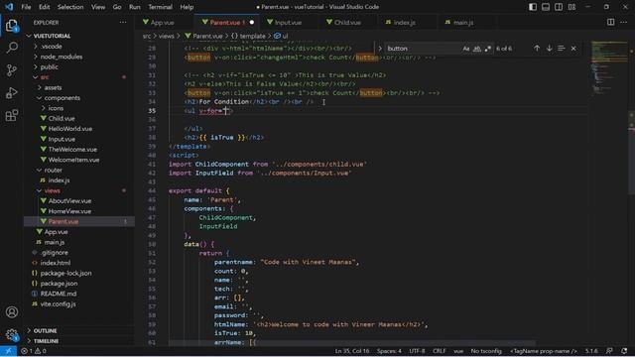Open vite.config.js file

[x=58, y=304]
